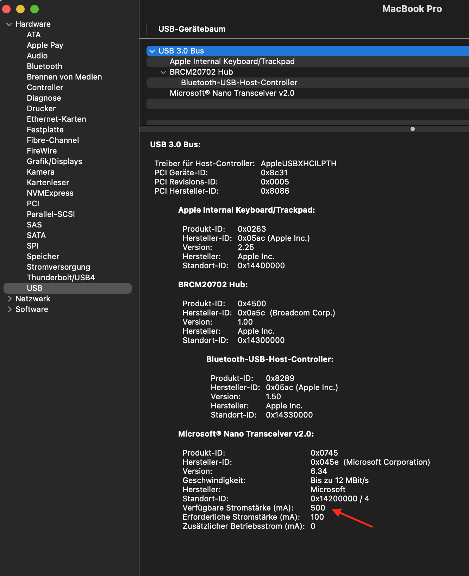469x576 pixels.
Task: Select Grafik/Displays in the sidebar
Action: [55, 162]
